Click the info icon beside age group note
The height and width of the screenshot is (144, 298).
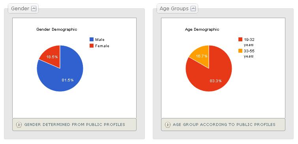point(167,125)
